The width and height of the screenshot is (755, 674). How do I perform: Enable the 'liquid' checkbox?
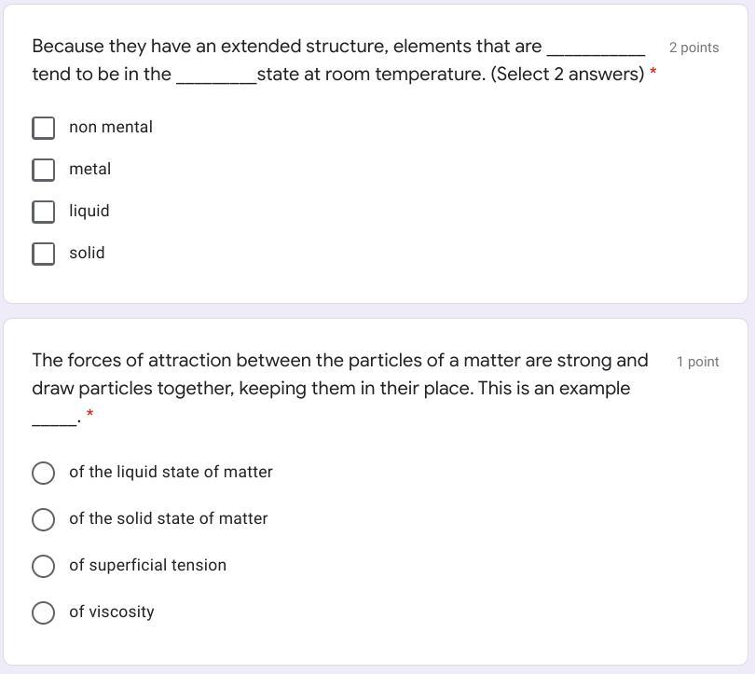click(x=44, y=212)
